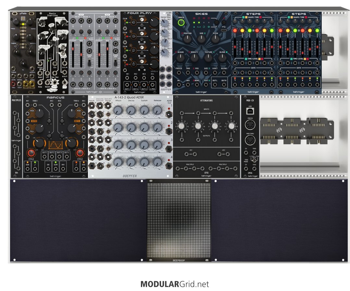Image resolution: width=350 pixels, height=291 pixels.
Task: Flip the Range switch on Manis Iteritas
Action: [63, 54]
